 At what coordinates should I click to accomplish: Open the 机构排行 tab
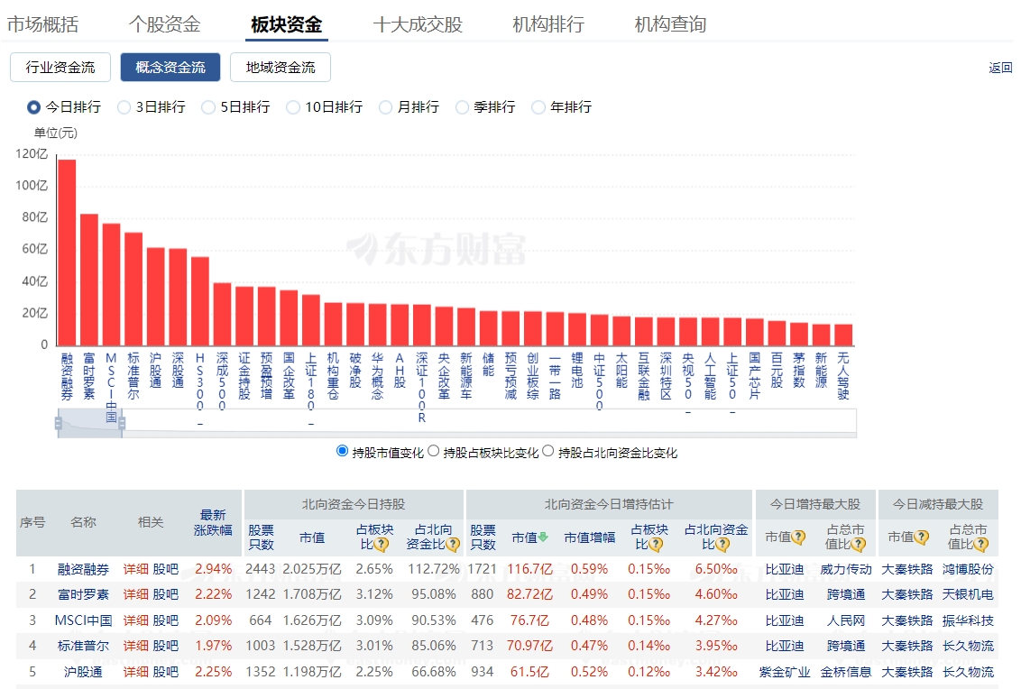548,24
